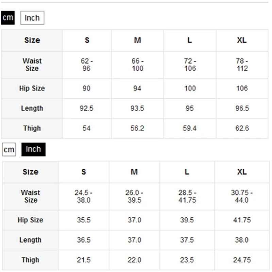272x272 pixels.
Task: Click the black highlighted Inch toggle
Action: [x=33, y=149]
